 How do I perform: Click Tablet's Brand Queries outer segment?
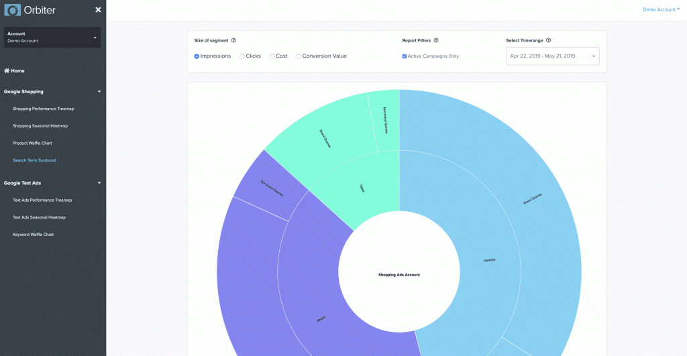325,138
